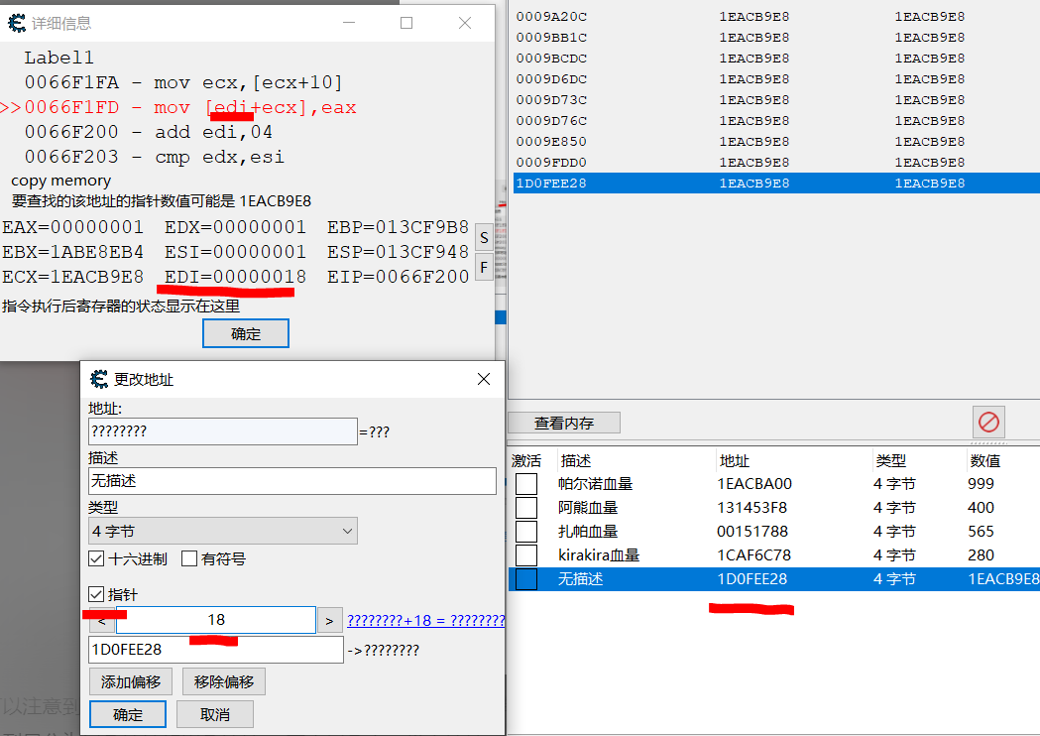Click the 添加偏移 button
Viewport: 1040px width, 736px height.
click(x=131, y=682)
